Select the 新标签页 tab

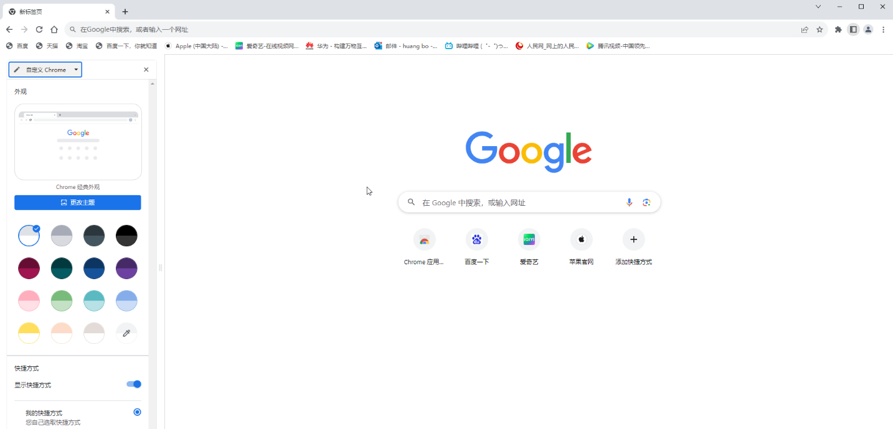59,11
